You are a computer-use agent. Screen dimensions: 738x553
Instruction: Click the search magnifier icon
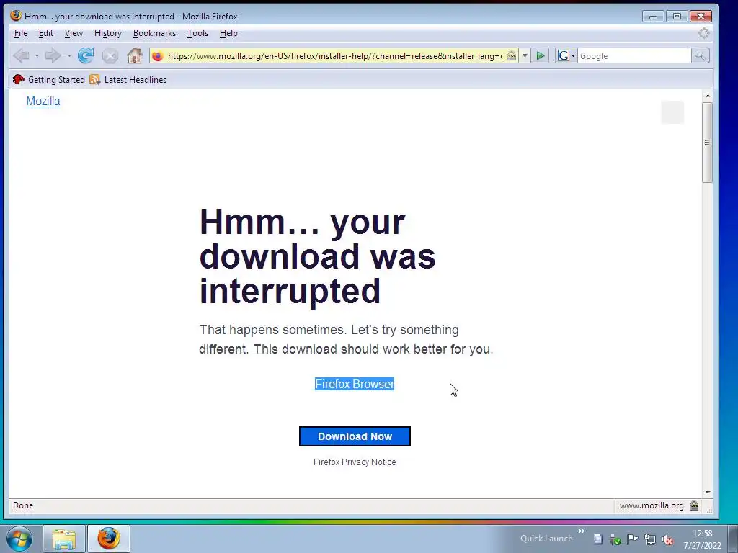point(701,56)
